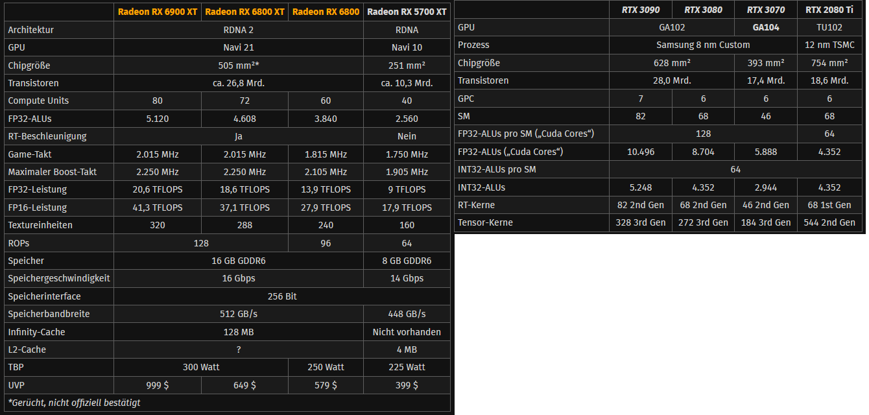The width and height of the screenshot is (869, 415).
Task: Select the 5.248 INT32-ALUs value
Action: tap(641, 187)
